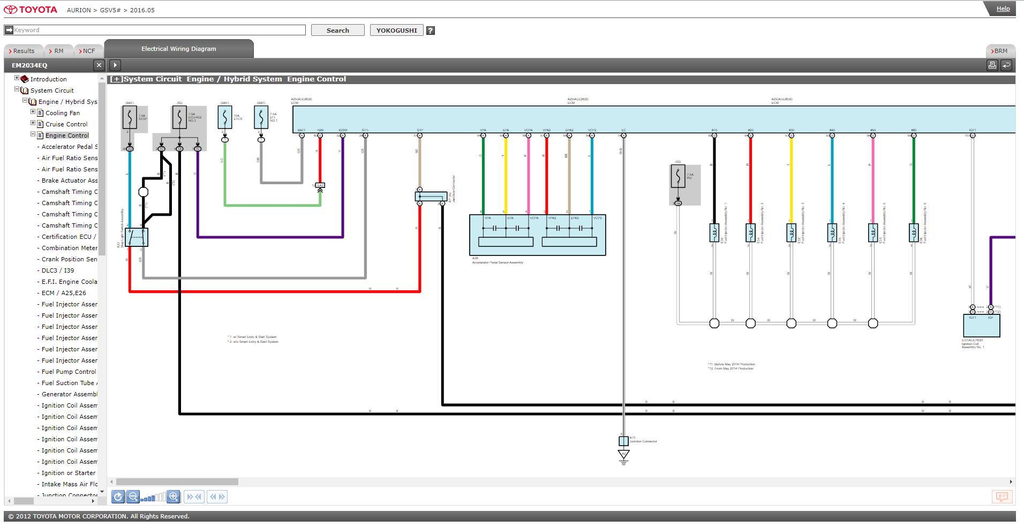Open the question mark help icon
This screenshot has width=1024, height=527.
(431, 31)
